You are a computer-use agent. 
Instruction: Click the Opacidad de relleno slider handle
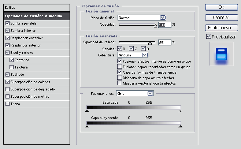150,44
